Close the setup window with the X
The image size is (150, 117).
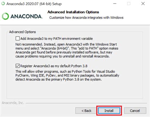point(143,3)
